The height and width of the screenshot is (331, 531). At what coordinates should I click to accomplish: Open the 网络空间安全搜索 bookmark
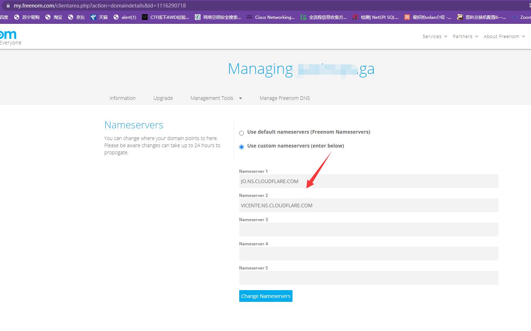218,17
